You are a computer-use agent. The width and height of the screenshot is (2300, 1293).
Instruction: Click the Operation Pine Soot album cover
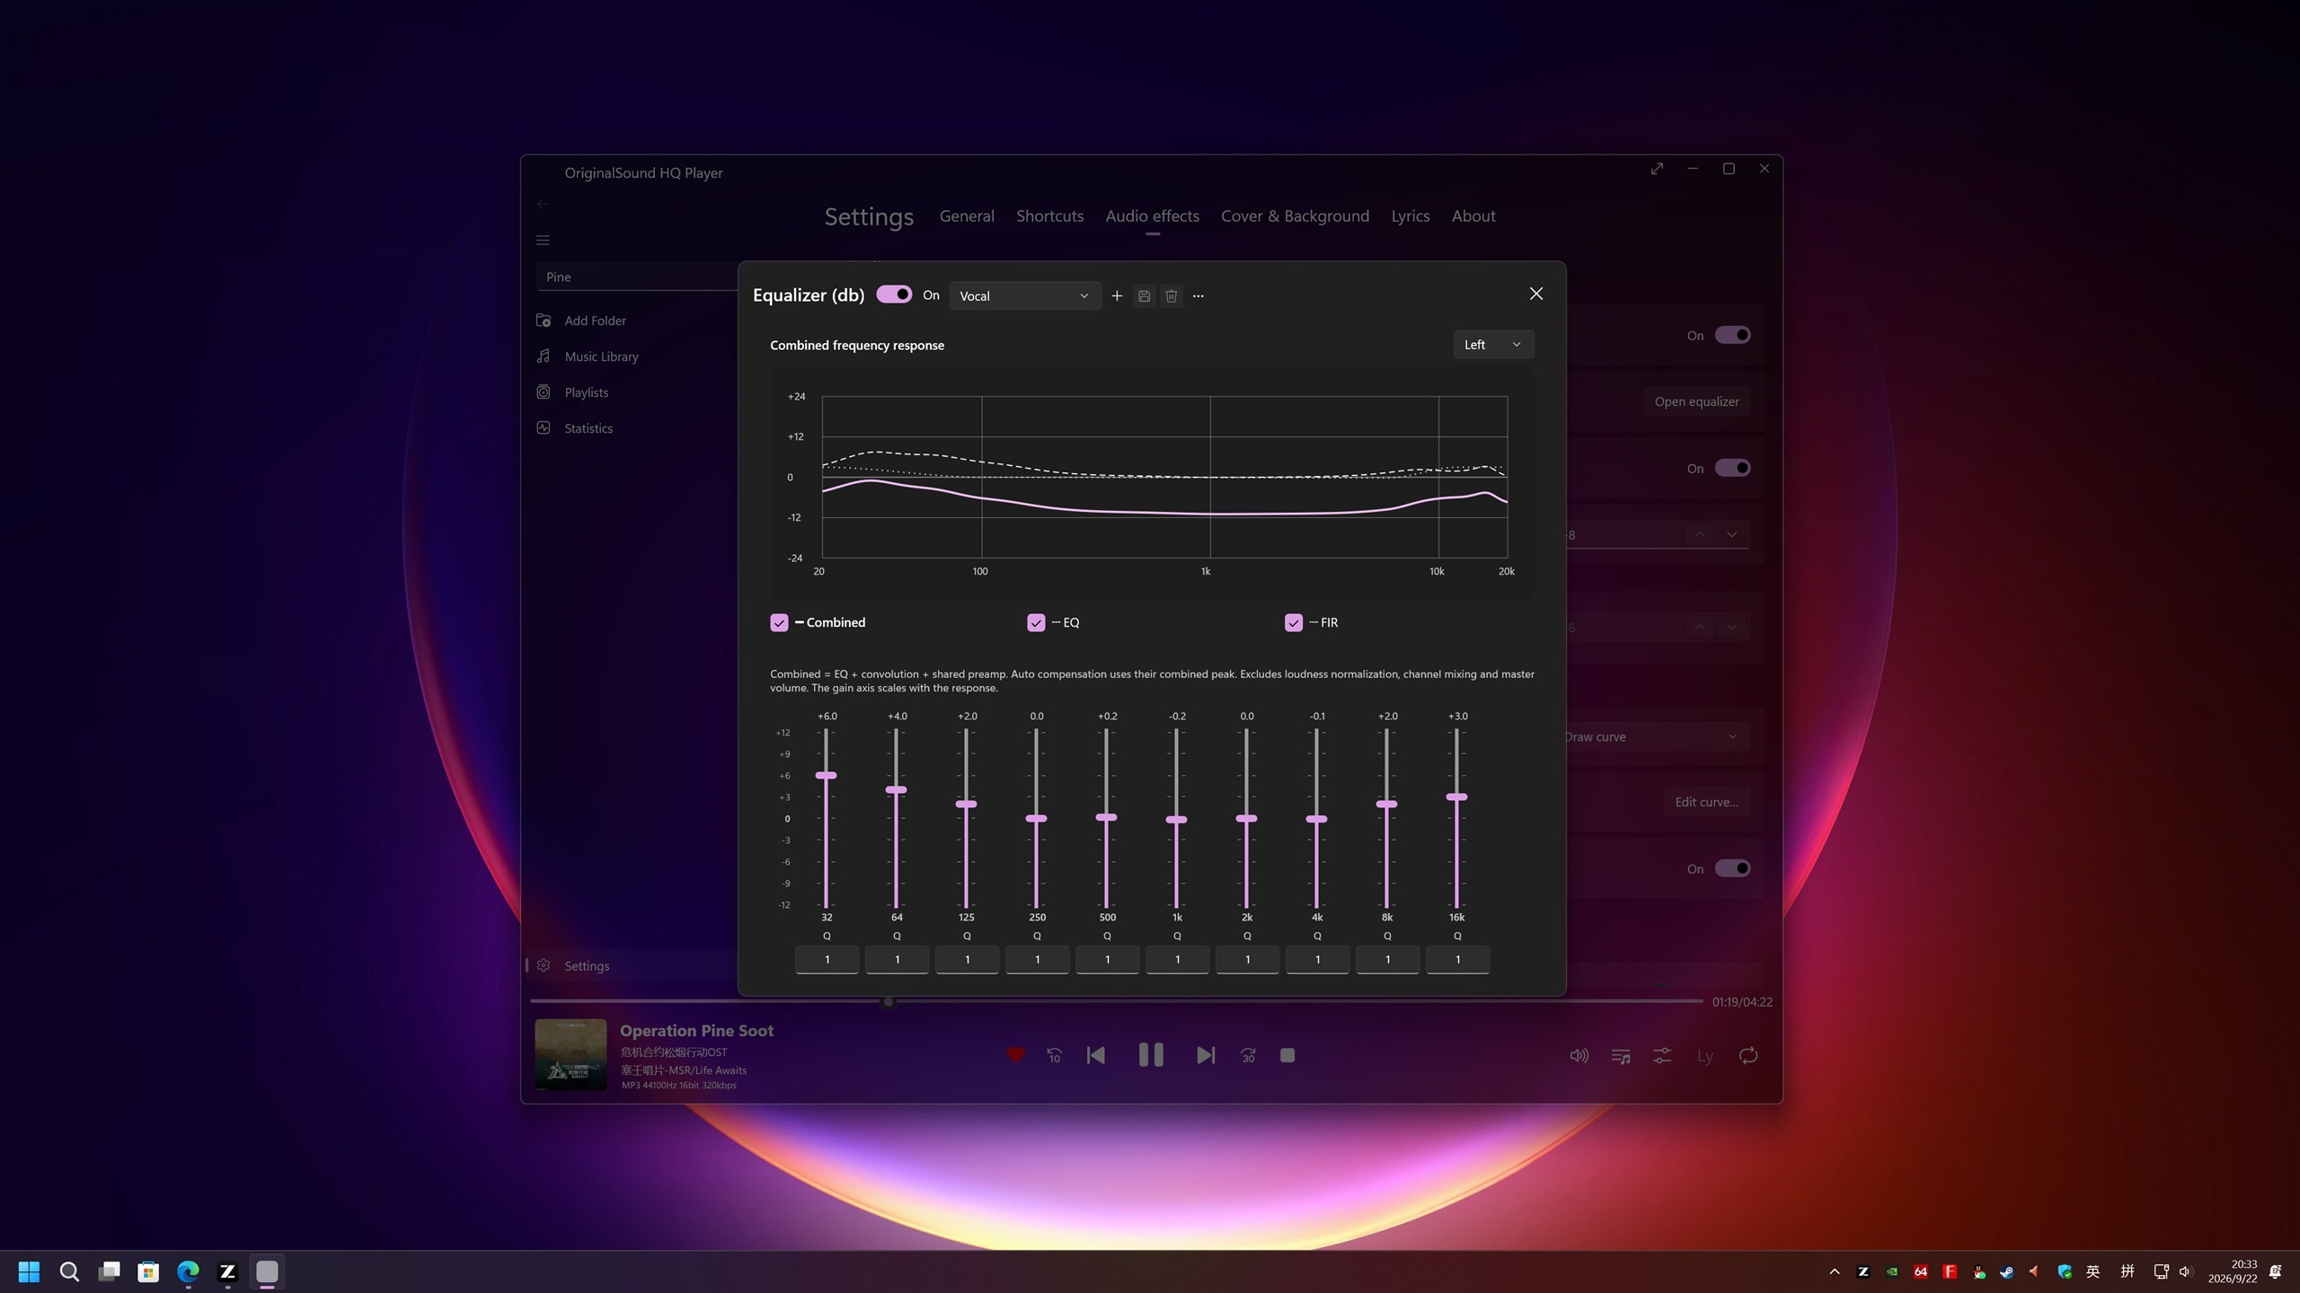point(571,1054)
